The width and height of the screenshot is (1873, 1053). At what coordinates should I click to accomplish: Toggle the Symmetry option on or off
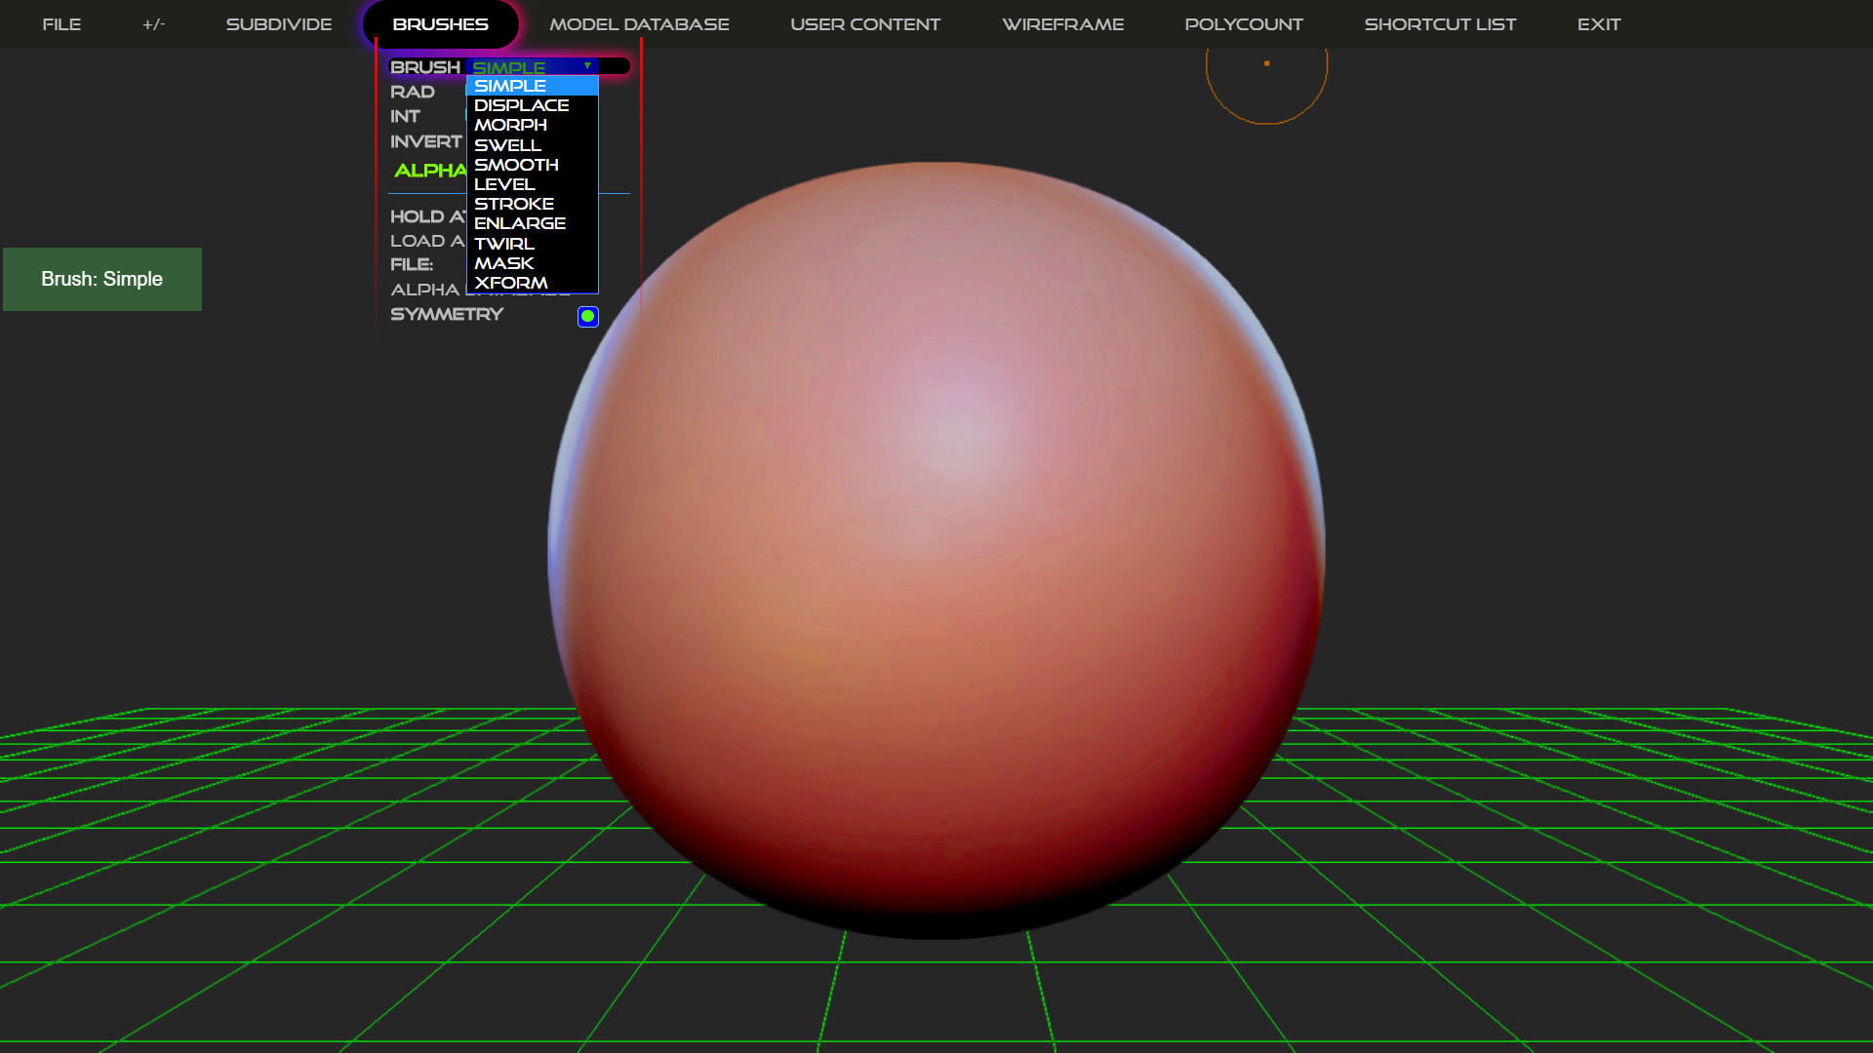coord(587,316)
